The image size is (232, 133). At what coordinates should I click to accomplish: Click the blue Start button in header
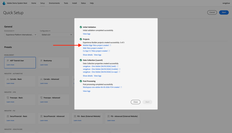click(224, 12)
